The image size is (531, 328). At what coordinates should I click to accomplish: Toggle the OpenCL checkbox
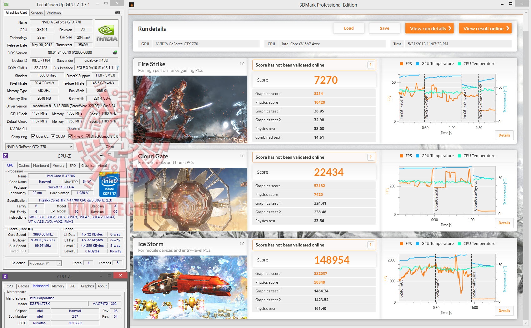pos(33,137)
